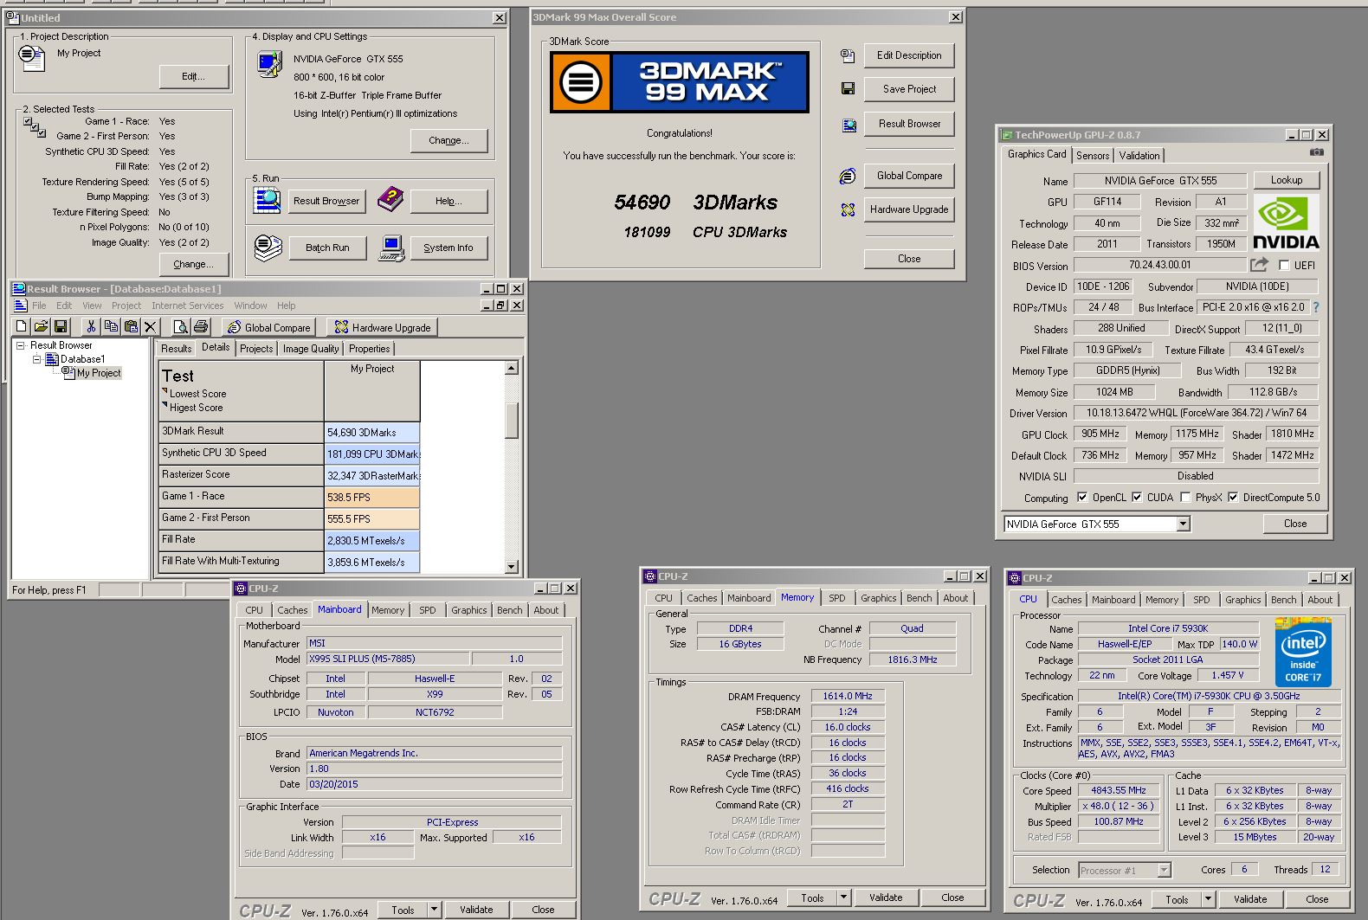
Task: Collapse Database1 tree node
Action: (x=37, y=359)
